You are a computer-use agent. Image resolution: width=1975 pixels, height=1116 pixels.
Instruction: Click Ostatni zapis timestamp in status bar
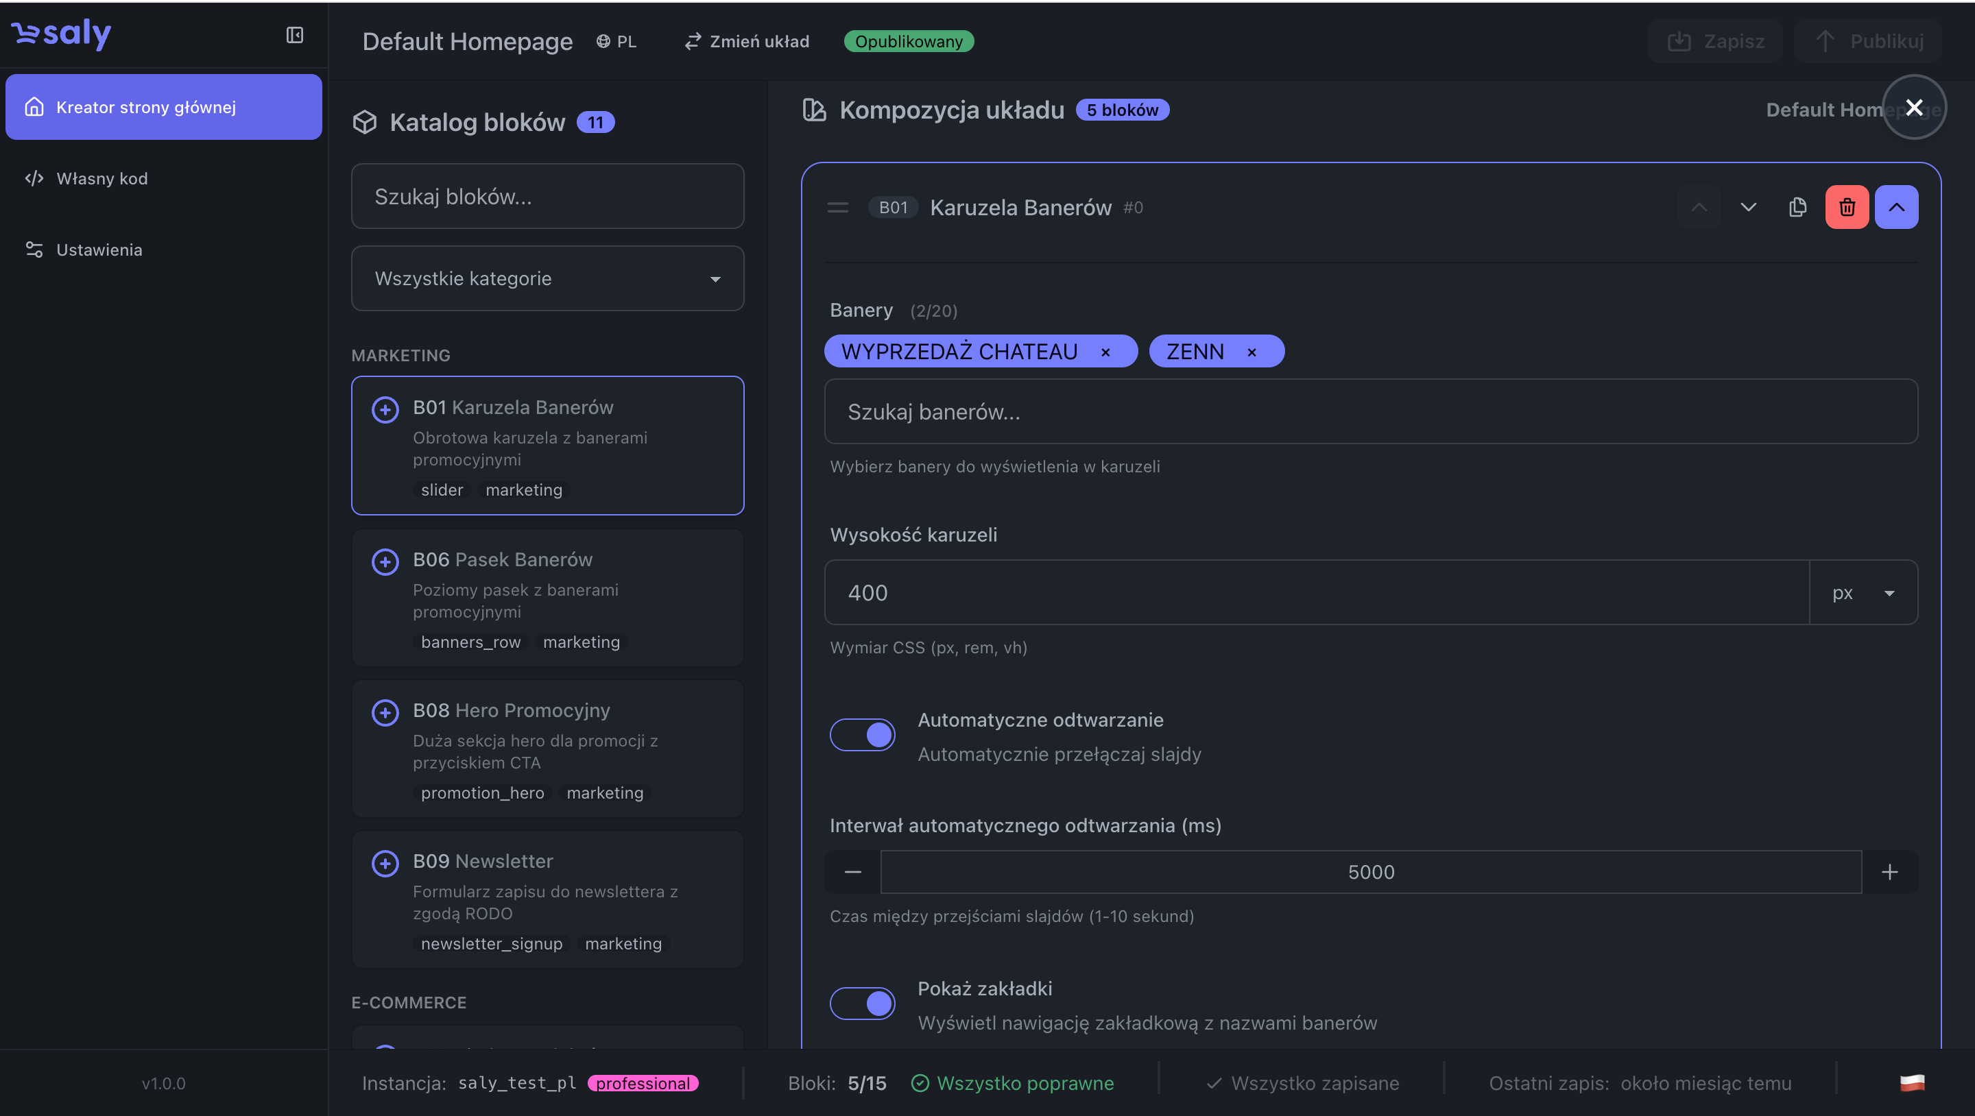click(x=1640, y=1083)
